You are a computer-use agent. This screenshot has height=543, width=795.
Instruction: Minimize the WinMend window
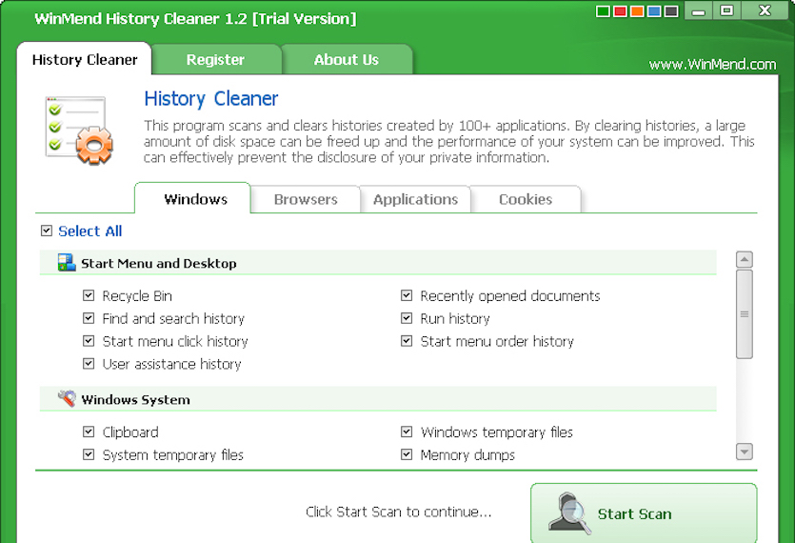pyautogui.click(x=699, y=11)
